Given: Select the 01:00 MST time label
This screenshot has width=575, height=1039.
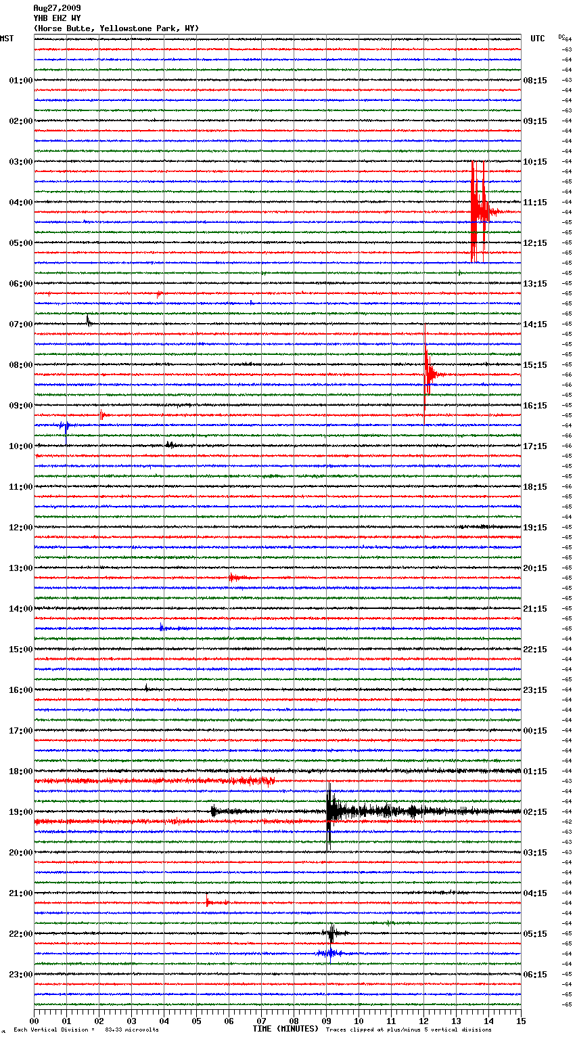Looking at the screenshot, I should (x=21, y=81).
